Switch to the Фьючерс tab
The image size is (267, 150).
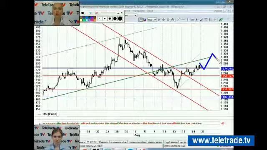tap(103, 142)
